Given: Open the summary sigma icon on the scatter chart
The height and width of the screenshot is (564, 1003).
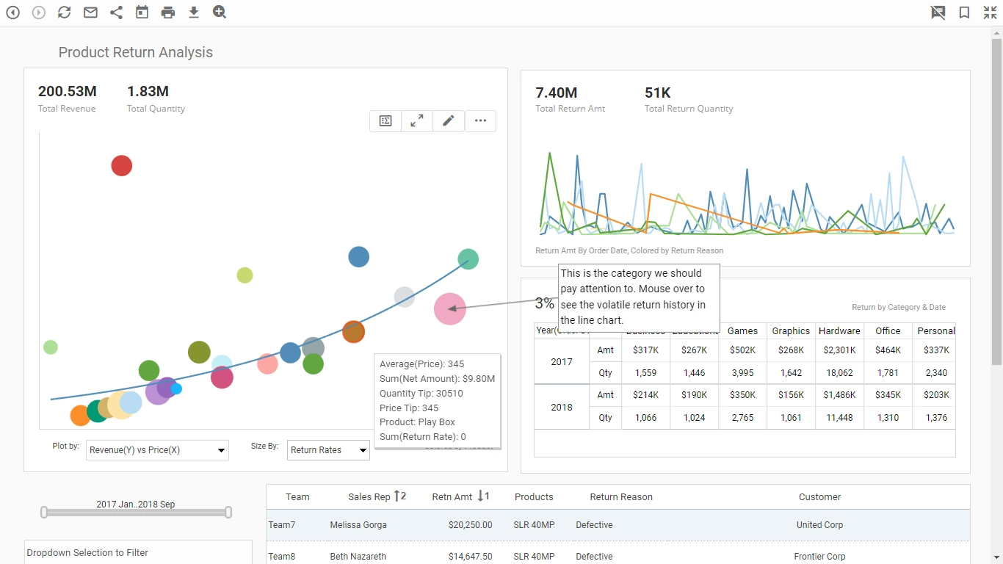Looking at the screenshot, I should click(385, 120).
